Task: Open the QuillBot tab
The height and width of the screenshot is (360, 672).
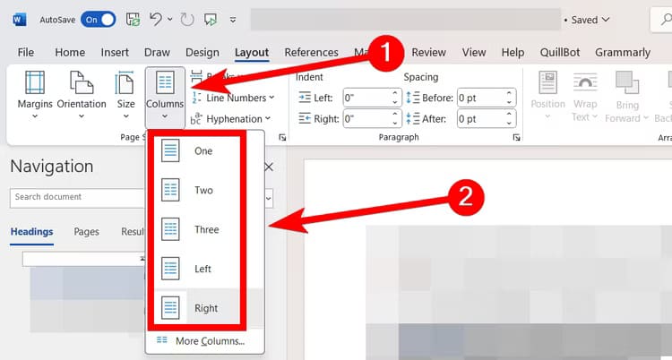Action: (x=560, y=52)
